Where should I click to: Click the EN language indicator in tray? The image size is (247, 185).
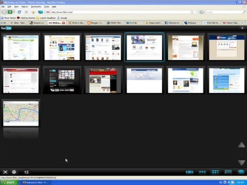(x=221, y=182)
